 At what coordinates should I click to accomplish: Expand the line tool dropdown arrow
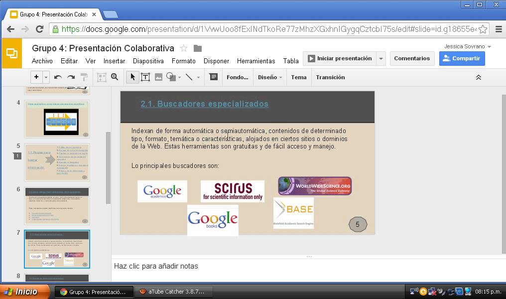click(198, 78)
